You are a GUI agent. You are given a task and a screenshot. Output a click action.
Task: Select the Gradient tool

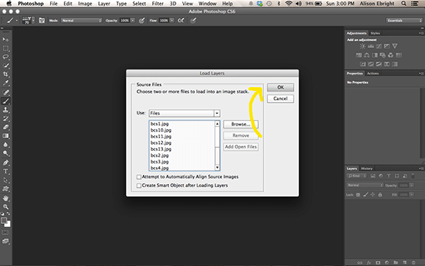click(x=5, y=136)
